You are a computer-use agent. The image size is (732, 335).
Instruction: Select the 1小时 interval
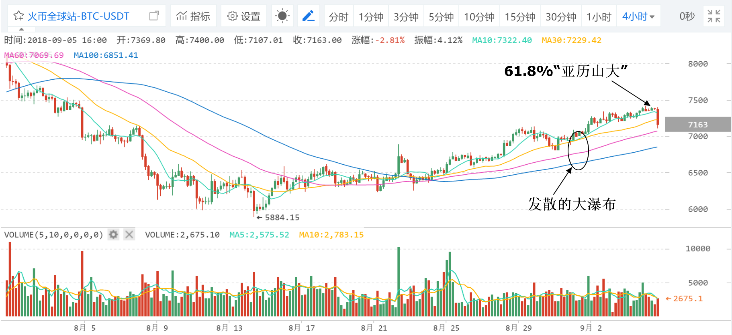click(599, 16)
